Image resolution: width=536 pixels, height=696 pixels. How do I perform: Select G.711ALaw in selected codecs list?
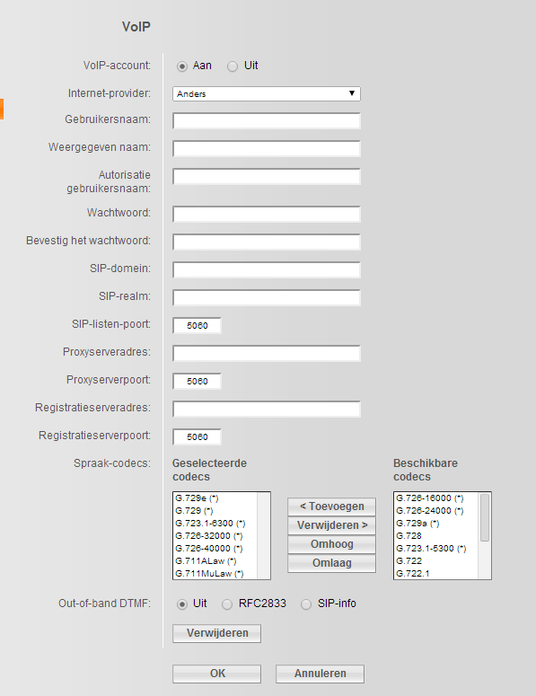[x=215, y=561]
